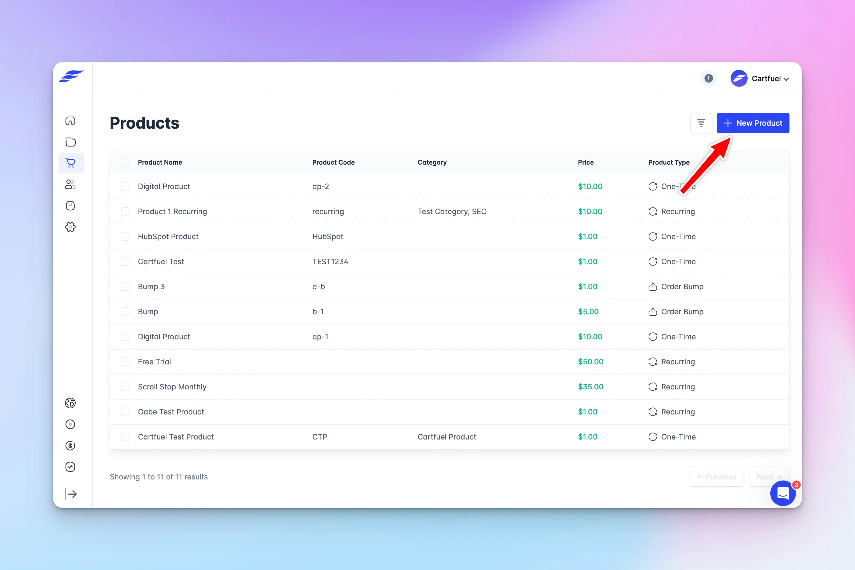Click the Product Code column header
The width and height of the screenshot is (855, 570).
point(333,162)
